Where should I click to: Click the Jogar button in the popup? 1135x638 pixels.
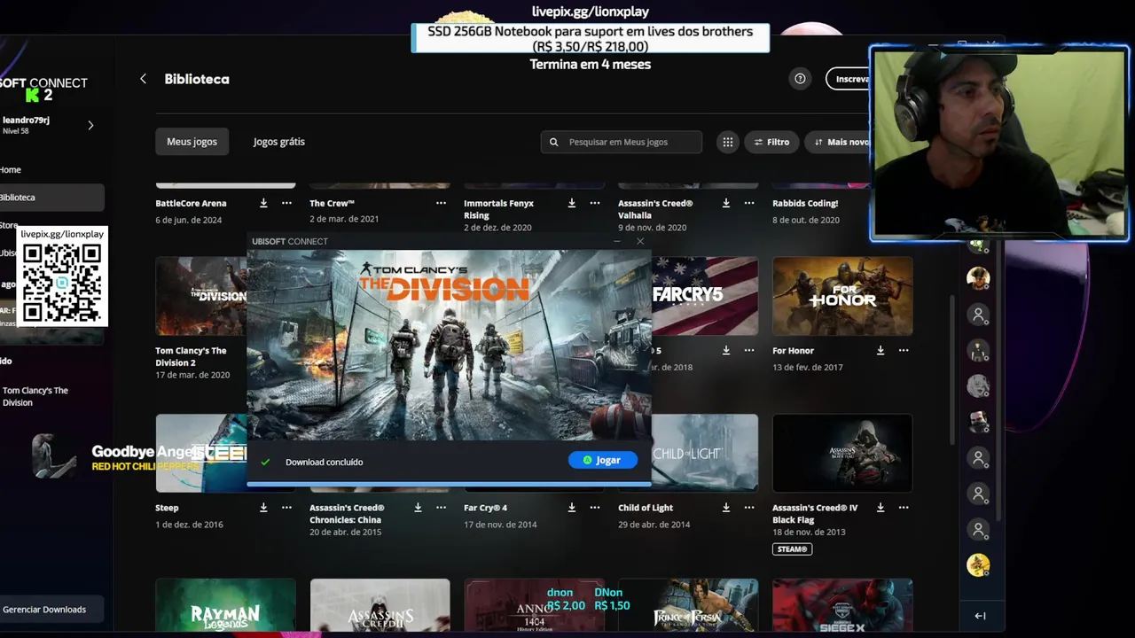[603, 460]
